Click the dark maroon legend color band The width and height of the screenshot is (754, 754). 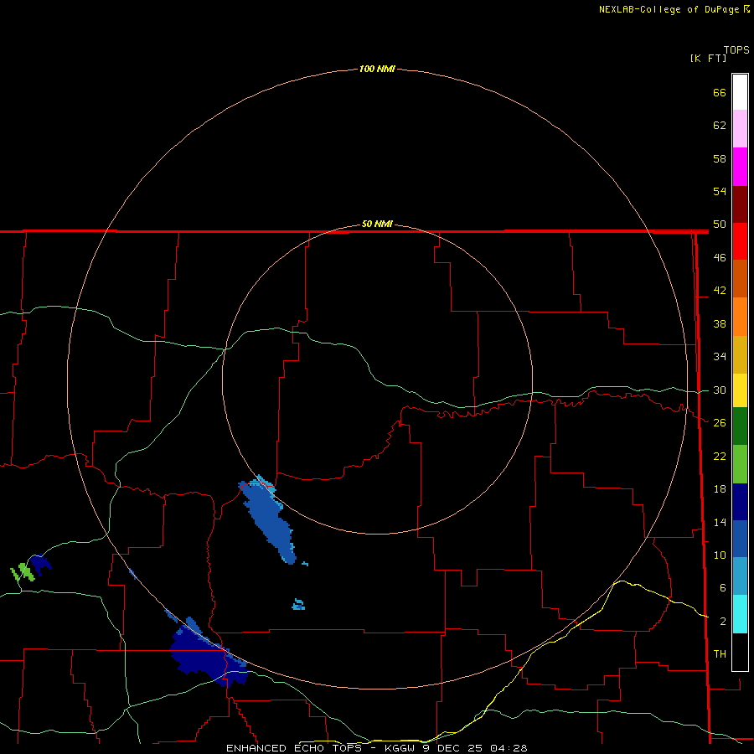pyautogui.click(x=740, y=204)
